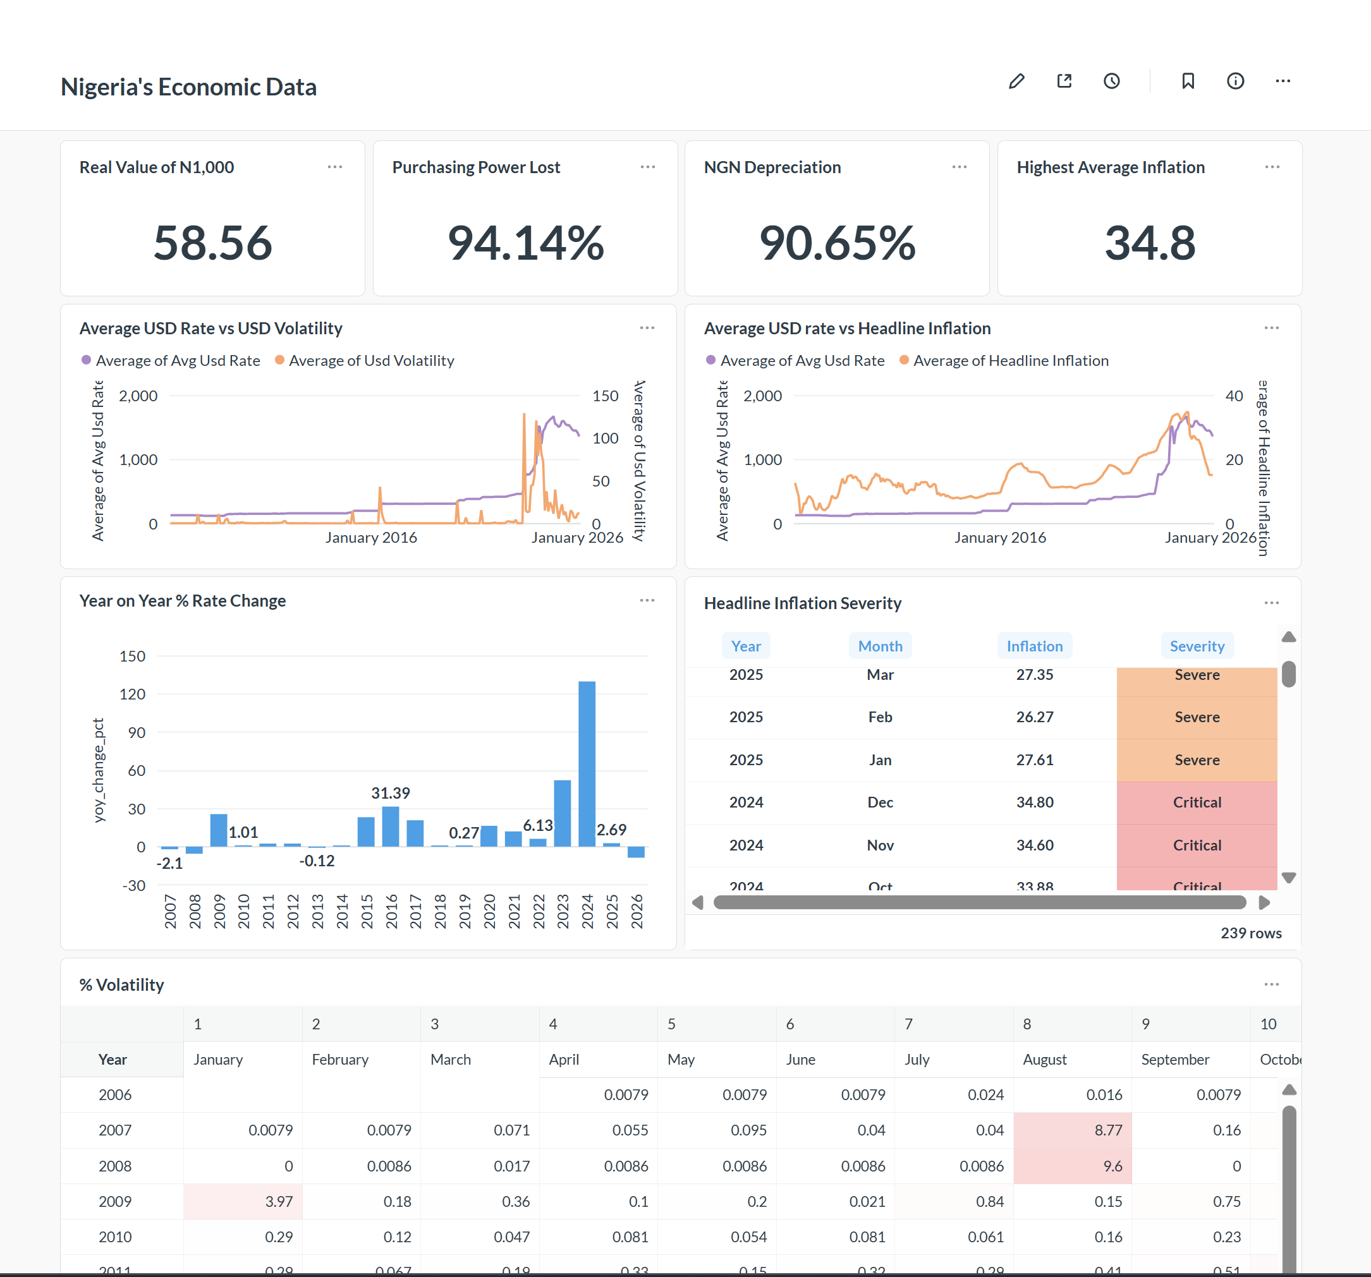Click the 2024 bar in Rate Change chart
The width and height of the screenshot is (1371, 1277).
[x=587, y=763]
